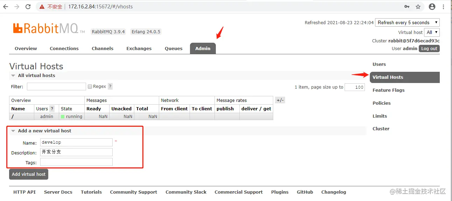Select the Admin tab
This screenshot has height=201, width=452.
click(203, 49)
